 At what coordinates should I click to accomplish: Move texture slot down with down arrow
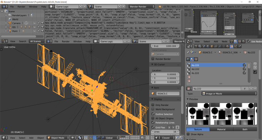tap(255, 68)
